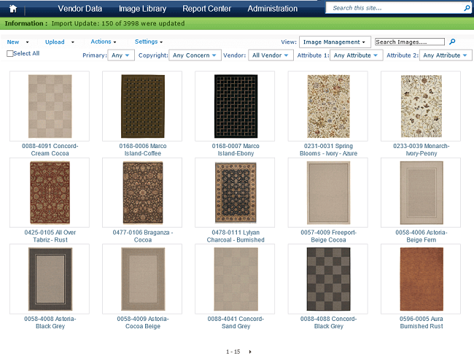The height and width of the screenshot is (356, 474).
Task: Click the Search this site field
Action: (395, 8)
